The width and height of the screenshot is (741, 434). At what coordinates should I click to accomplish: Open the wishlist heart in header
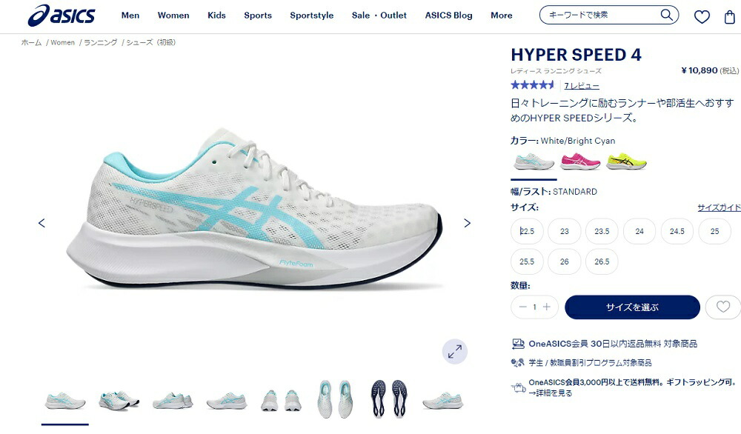click(702, 16)
